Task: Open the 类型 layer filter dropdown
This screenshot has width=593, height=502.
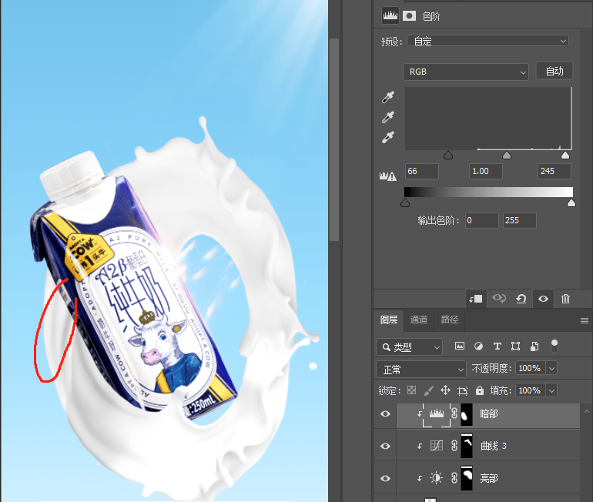Action: point(409,347)
